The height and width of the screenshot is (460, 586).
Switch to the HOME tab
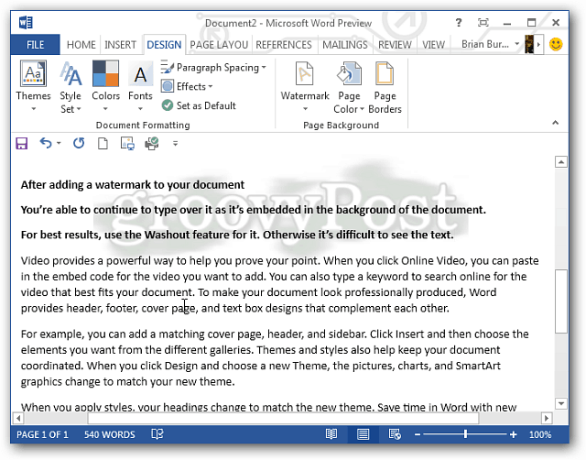click(81, 45)
